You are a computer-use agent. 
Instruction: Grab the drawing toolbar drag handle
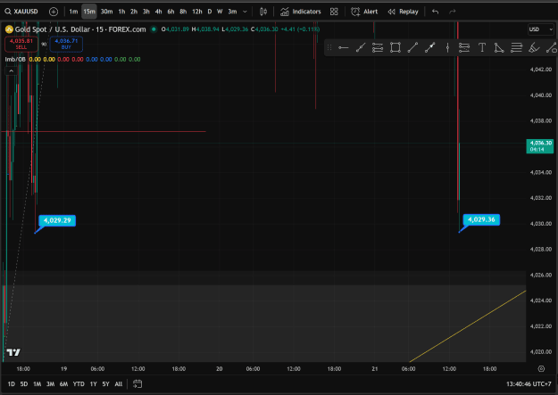pos(329,47)
